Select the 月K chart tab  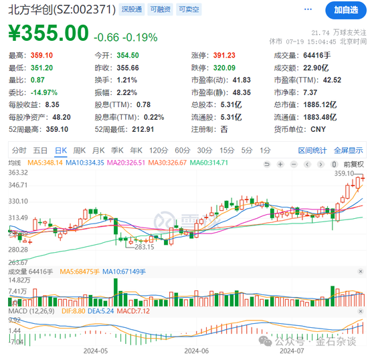[x=98, y=150]
